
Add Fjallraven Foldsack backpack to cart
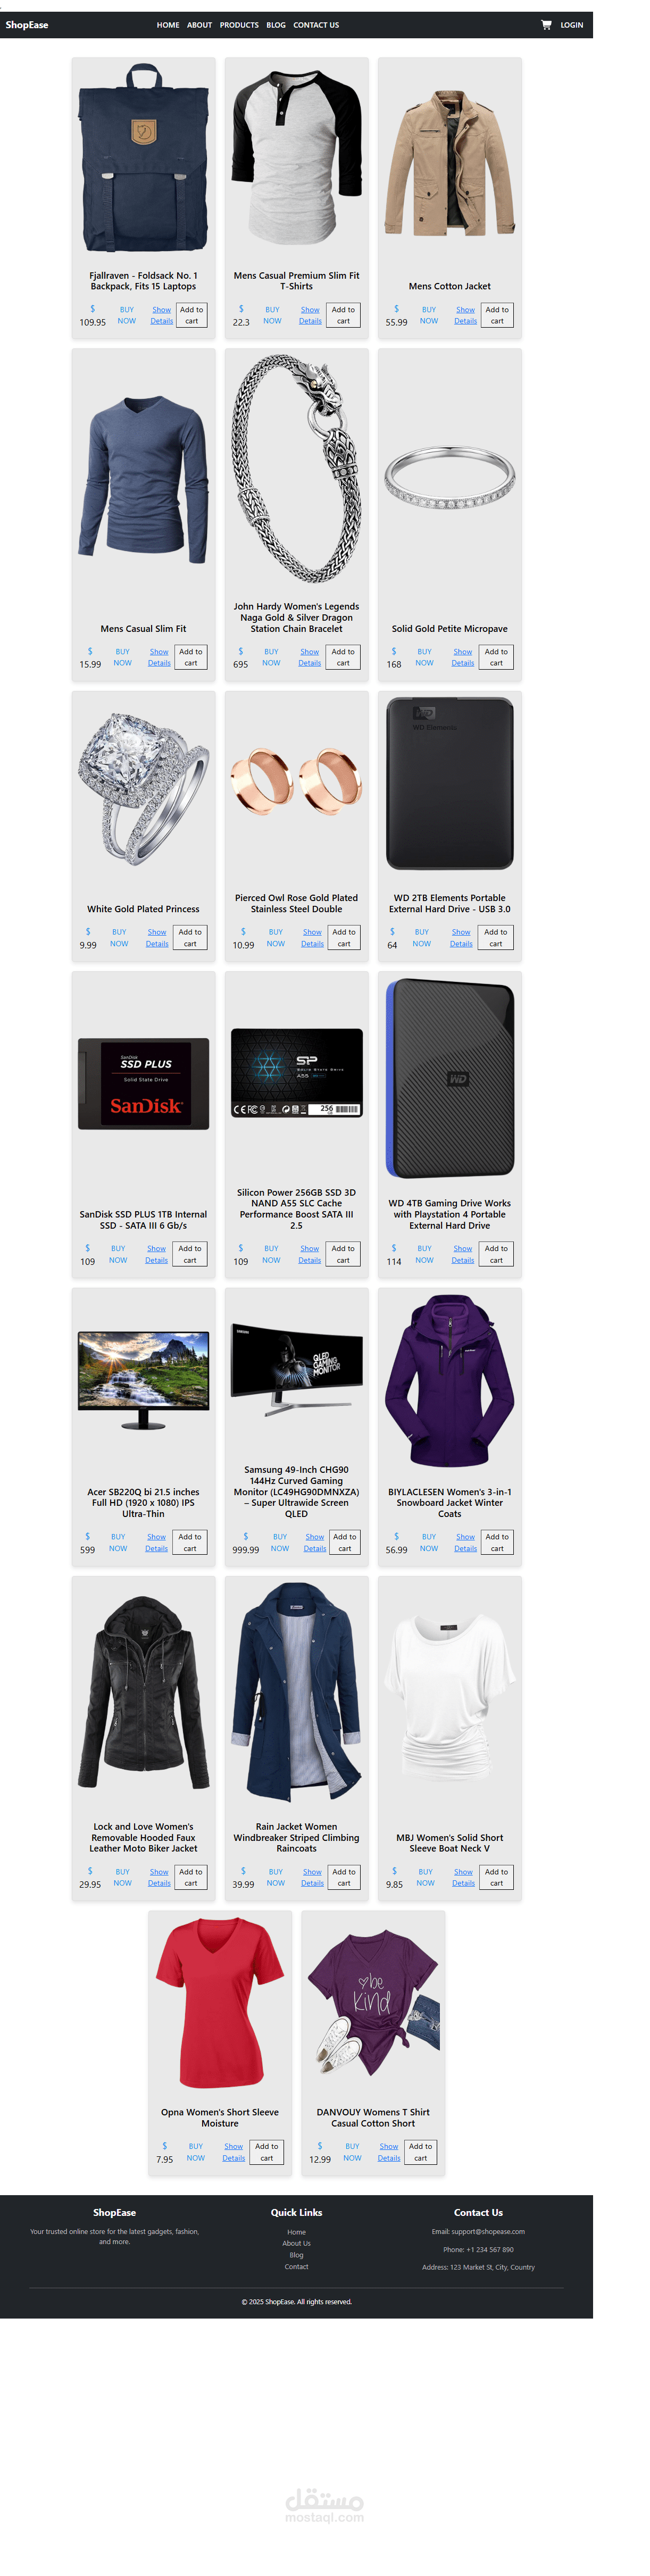point(192,316)
